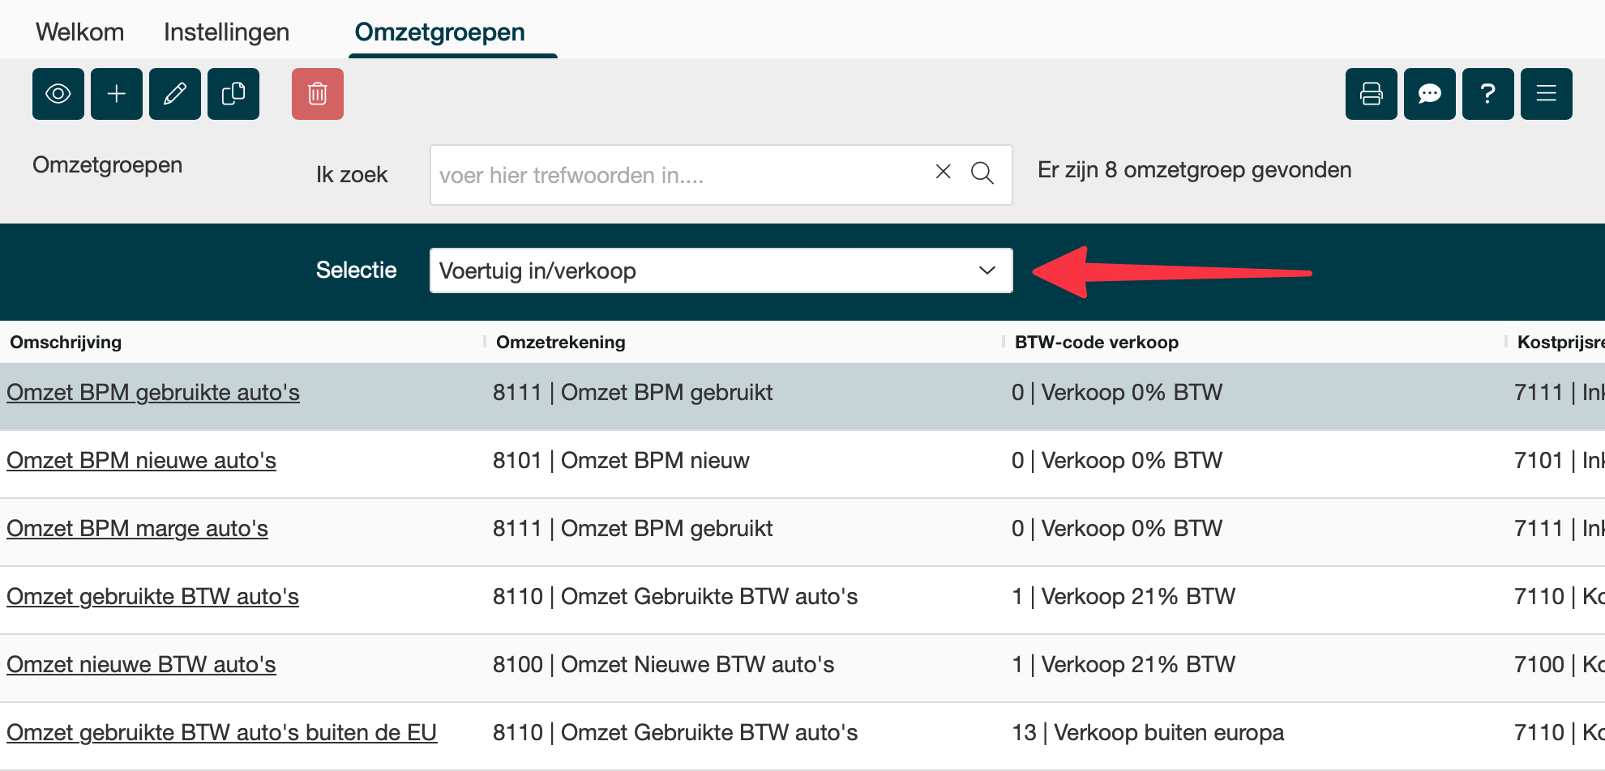Add a new omzetgroep with plus icon
The image size is (1605, 771).
[117, 94]
